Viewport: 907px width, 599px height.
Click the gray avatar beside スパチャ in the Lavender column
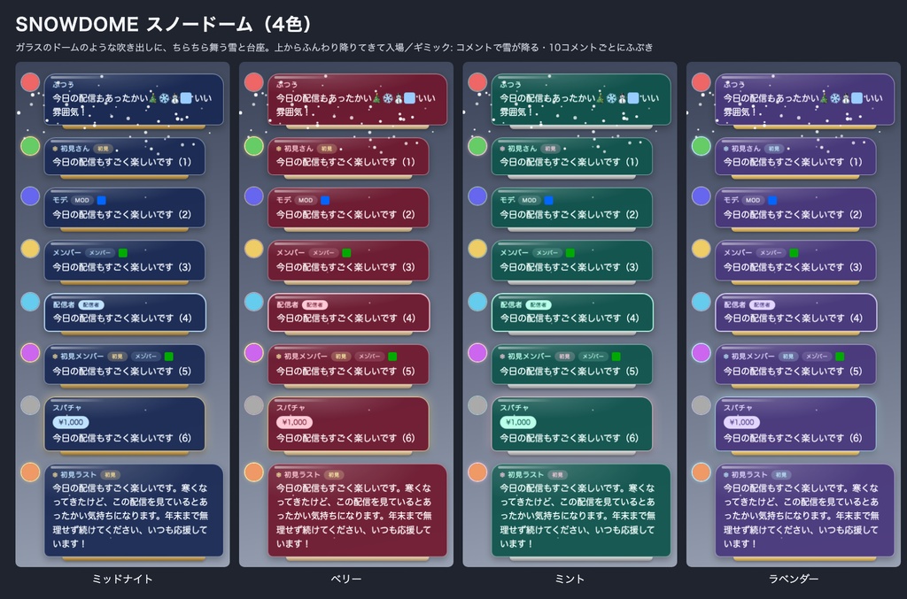click(x=702, y=405)
